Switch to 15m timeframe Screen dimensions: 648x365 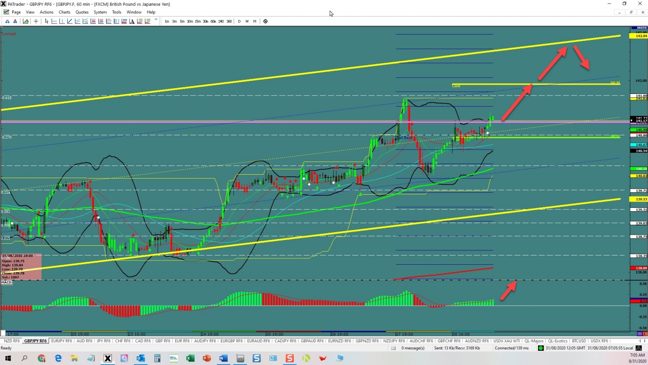point(198,21)
